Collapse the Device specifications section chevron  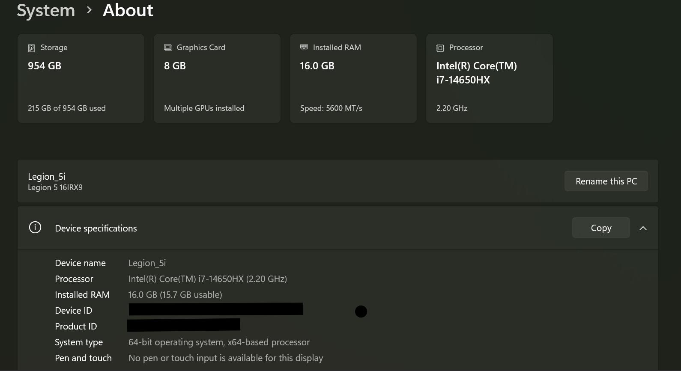(643, 228)
